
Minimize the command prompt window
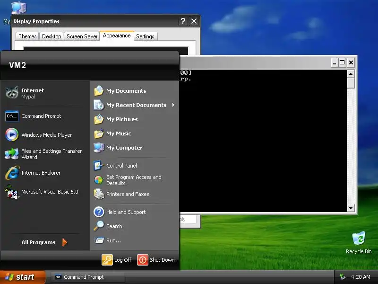(335, 62)
